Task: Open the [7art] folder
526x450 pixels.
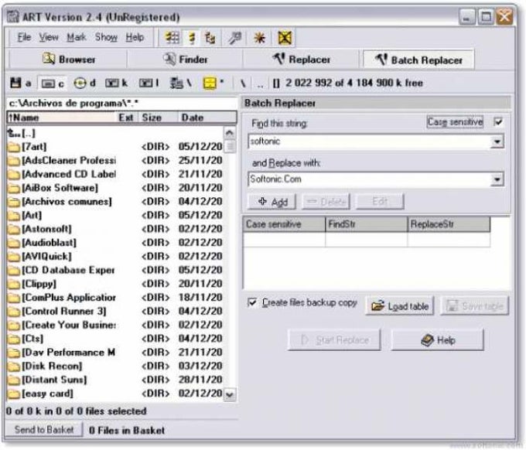Action: 114,147
